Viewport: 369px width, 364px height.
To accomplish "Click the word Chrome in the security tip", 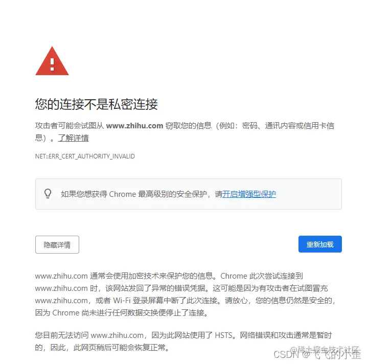I will [123, 194].
